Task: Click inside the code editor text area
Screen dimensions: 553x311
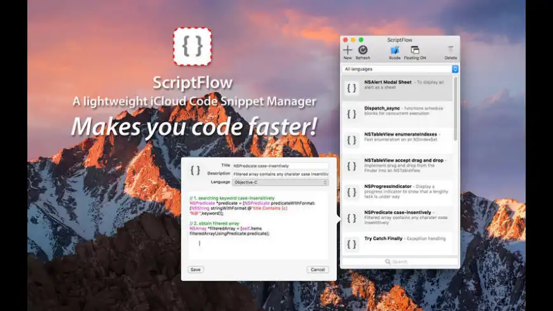Action: [x=258, y=225]
